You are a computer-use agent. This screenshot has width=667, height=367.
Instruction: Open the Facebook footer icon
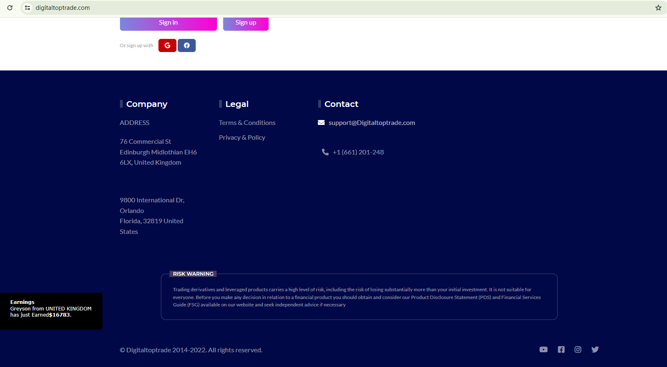click(x=561, y=349)
